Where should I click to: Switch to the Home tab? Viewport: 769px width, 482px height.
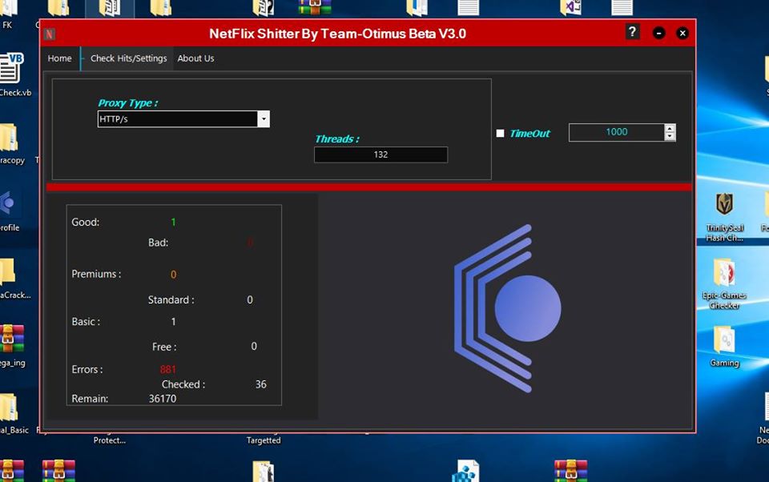click(x=60, y=58)
